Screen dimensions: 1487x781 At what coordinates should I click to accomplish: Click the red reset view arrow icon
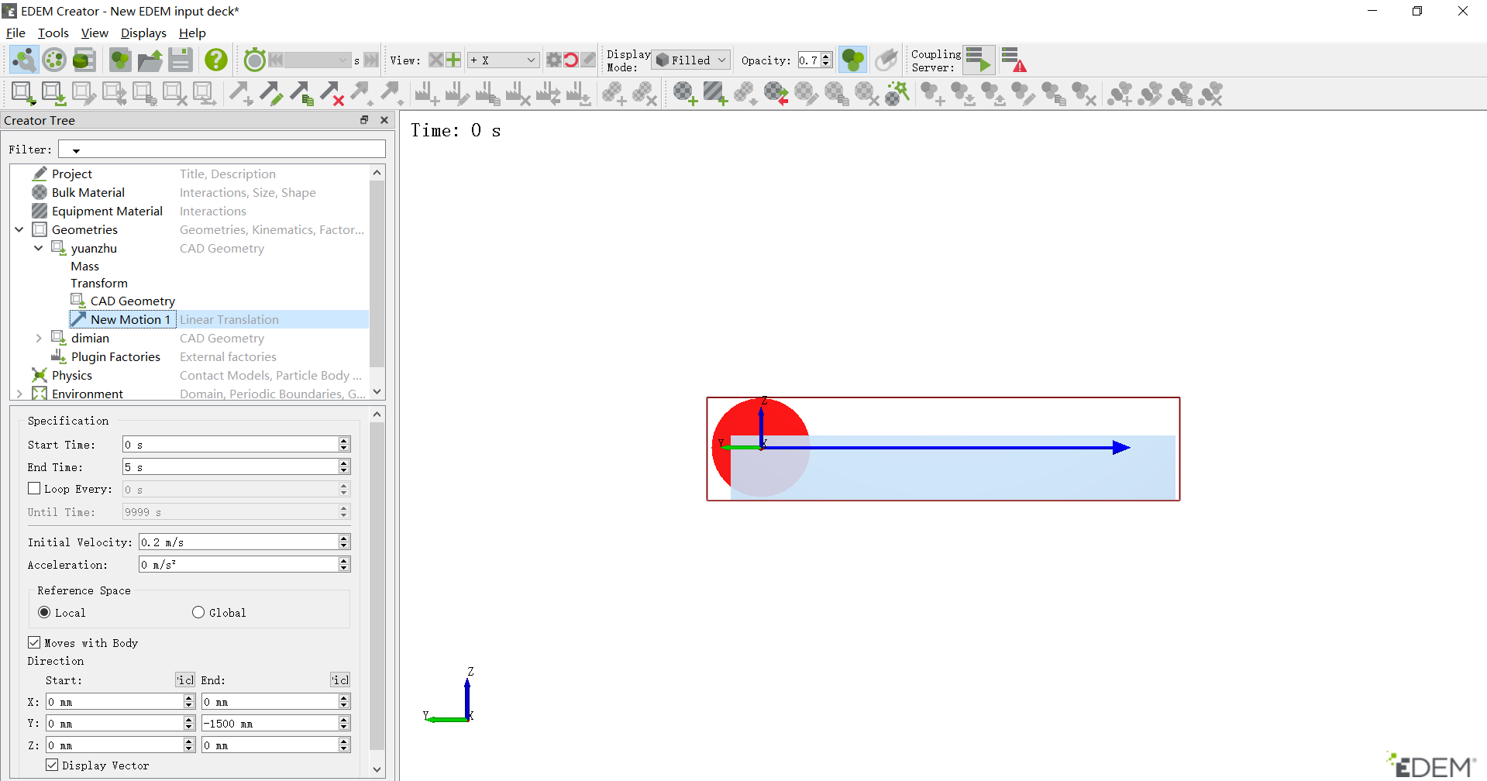571,60
